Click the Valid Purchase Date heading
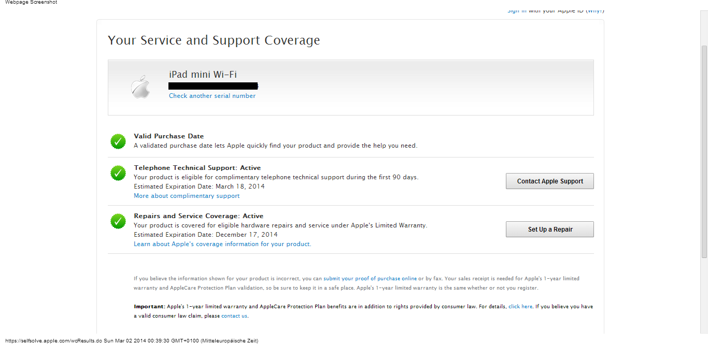This screenshot has width=708, height=344. [x=169, y=136]
